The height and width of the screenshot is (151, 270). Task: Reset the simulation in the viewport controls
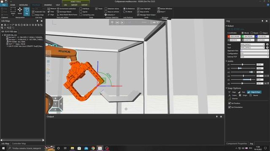[x=117, y=22]
